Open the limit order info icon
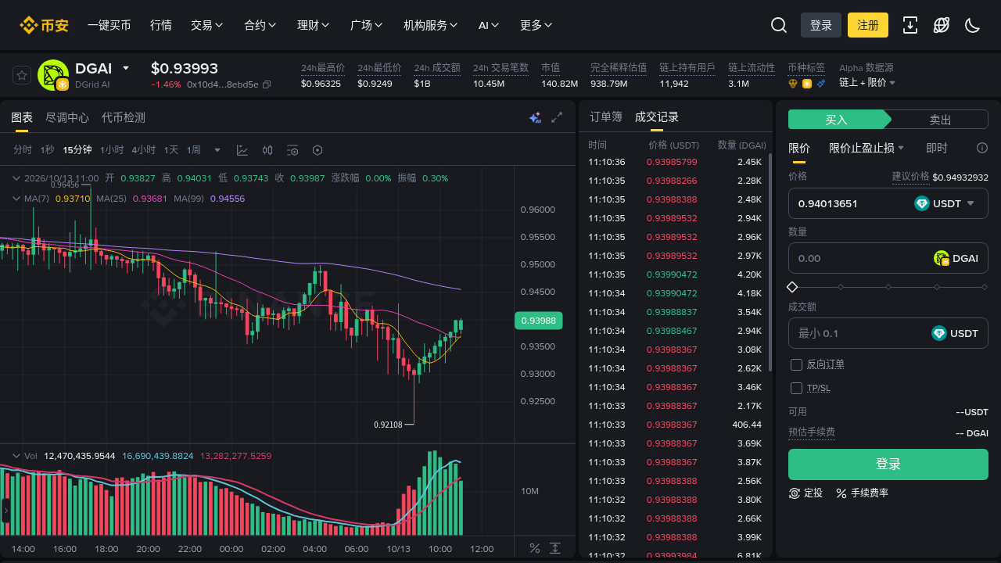The image size is (1001, 563). [x=982, y=148]
